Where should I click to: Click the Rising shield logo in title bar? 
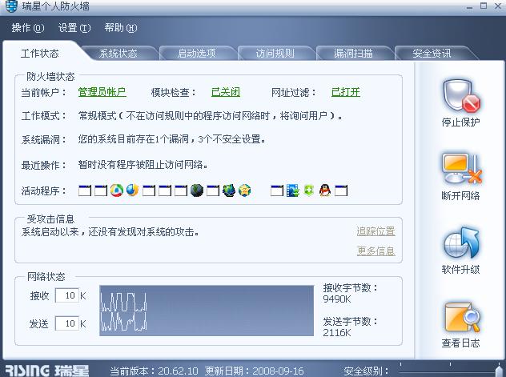(11, 6)
